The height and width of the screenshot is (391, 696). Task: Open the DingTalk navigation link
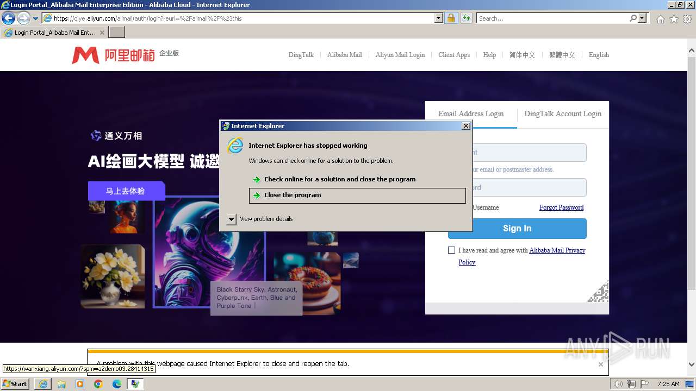pos(301,55)
